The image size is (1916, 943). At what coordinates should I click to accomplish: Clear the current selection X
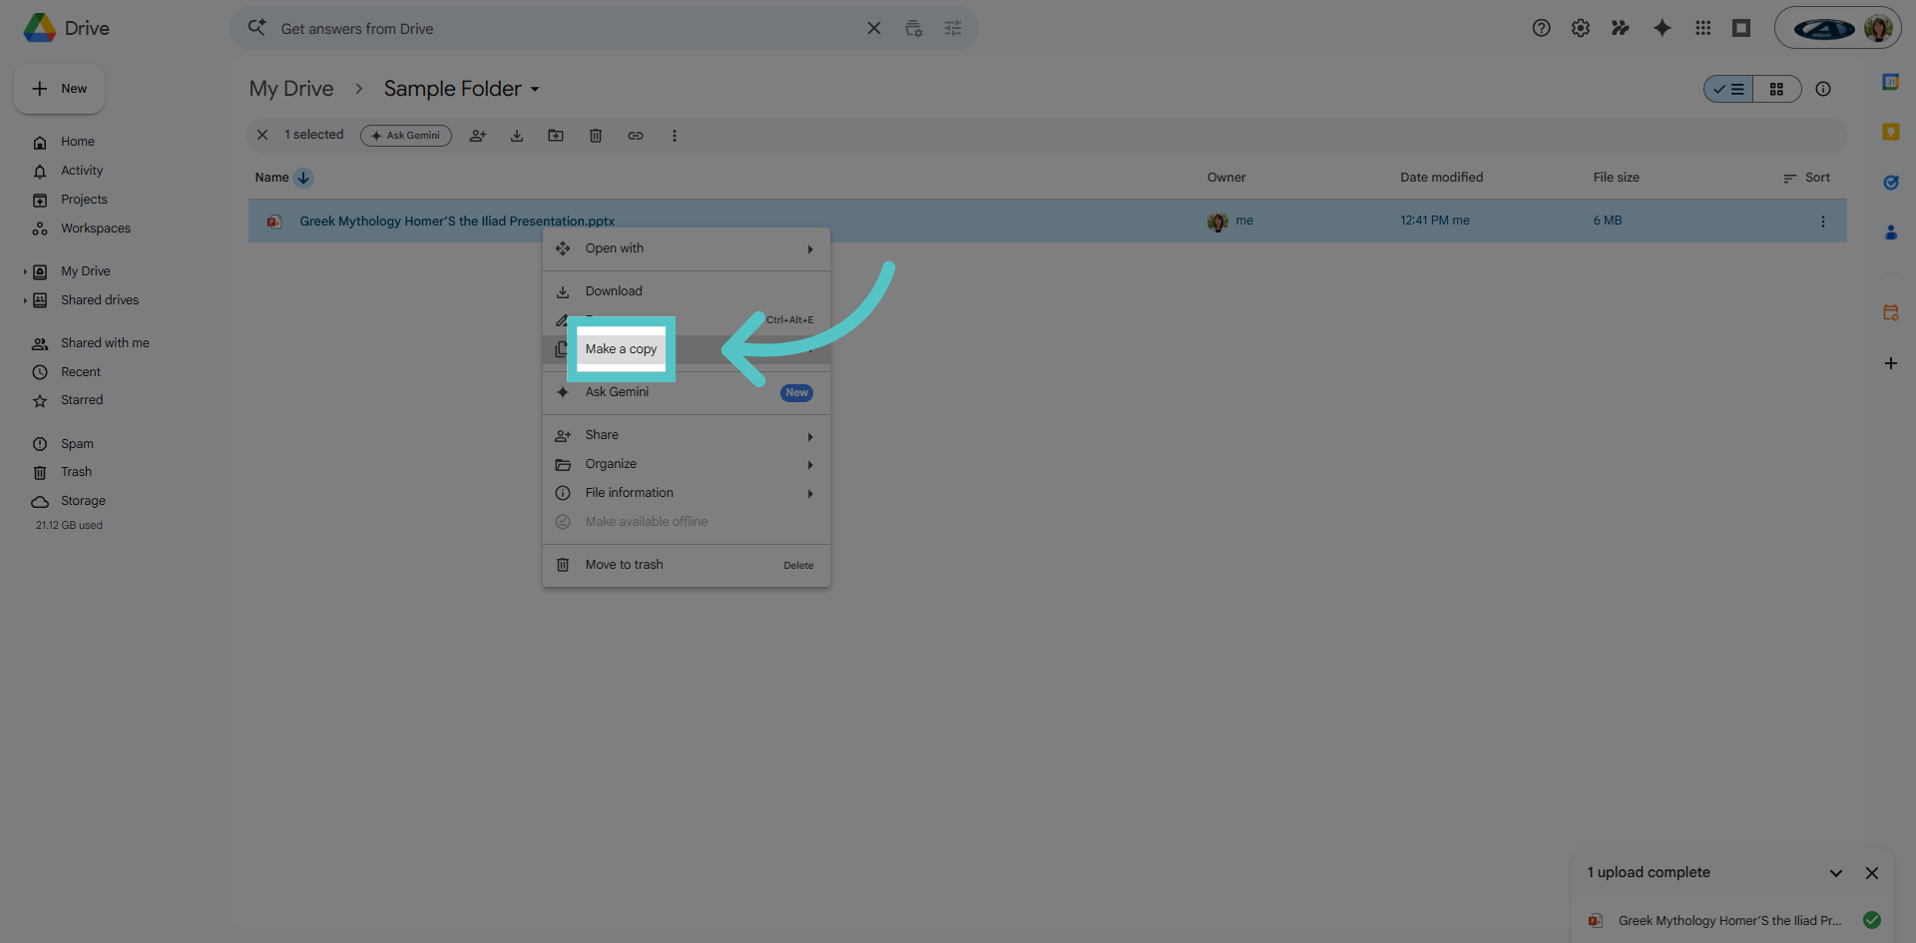point(262,135)
